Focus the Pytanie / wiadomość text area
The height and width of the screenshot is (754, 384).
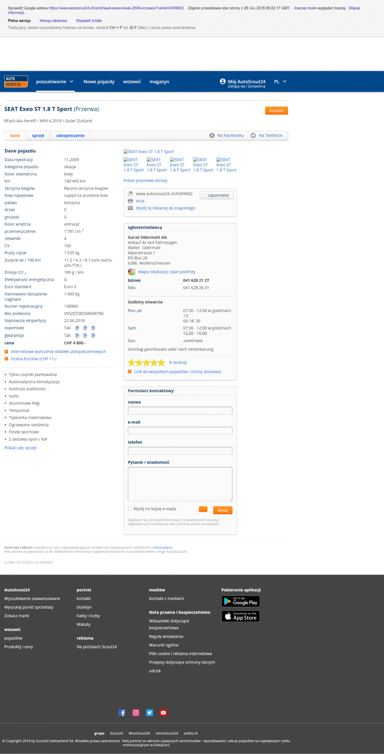180,484
